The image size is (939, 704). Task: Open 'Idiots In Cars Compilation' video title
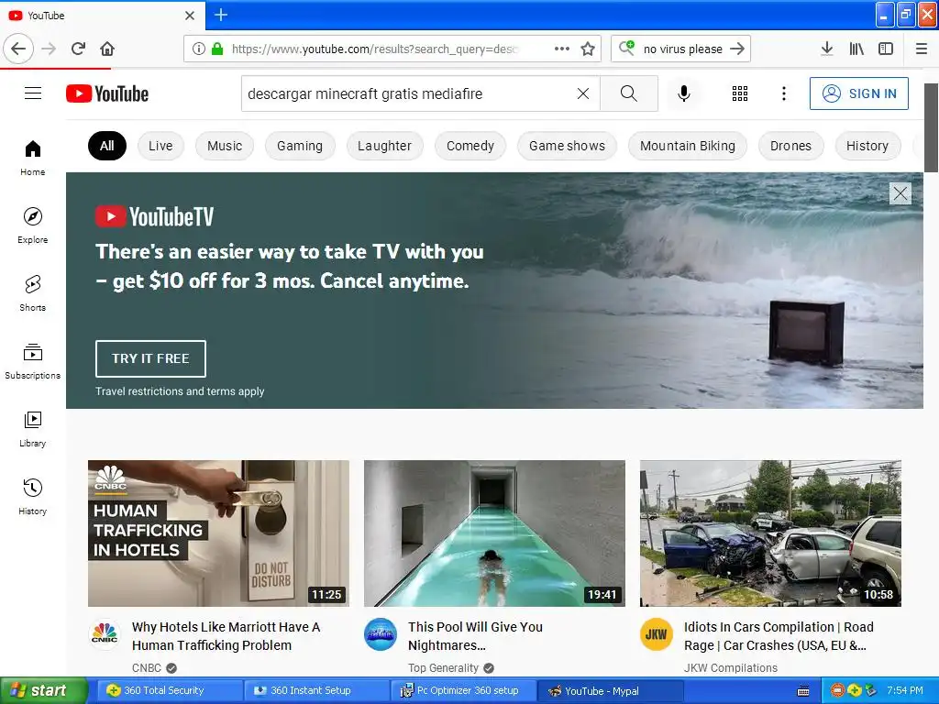[779, 636]
